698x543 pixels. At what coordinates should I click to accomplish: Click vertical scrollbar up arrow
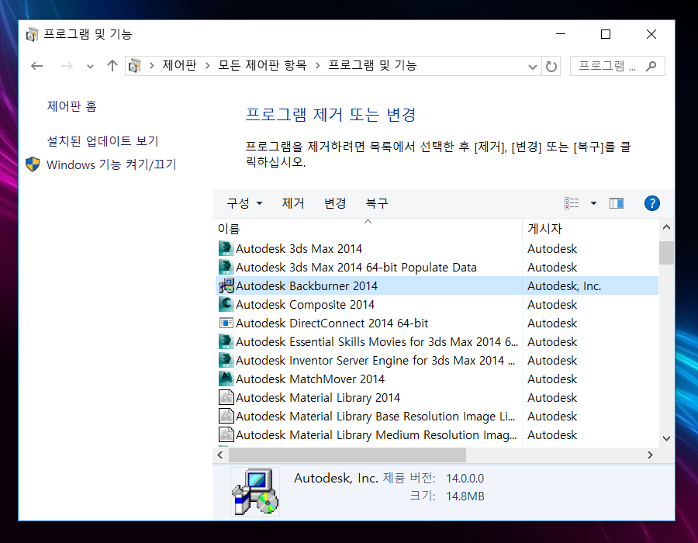coord(666,227)
